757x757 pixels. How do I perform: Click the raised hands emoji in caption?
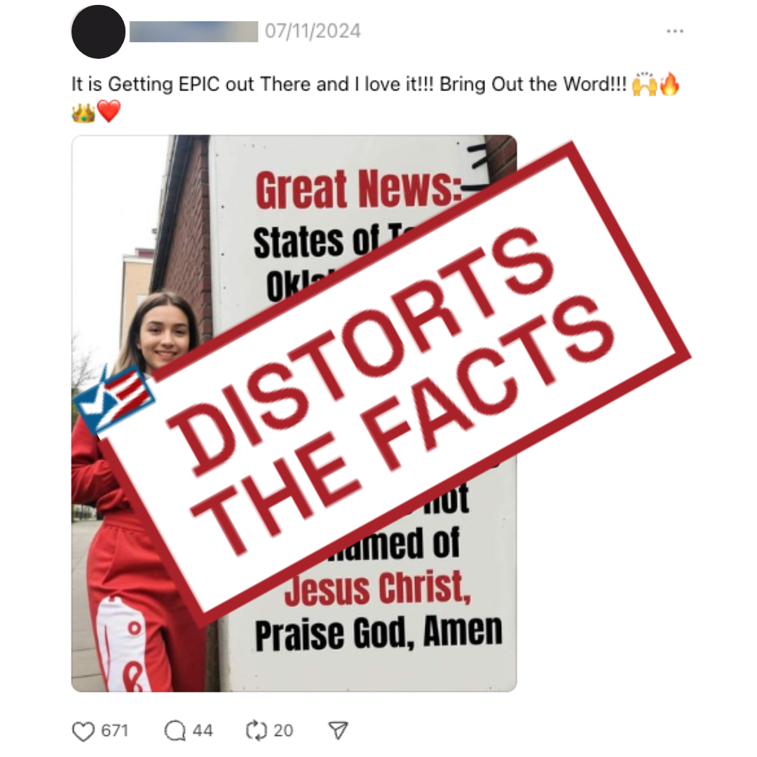click(645, 85)
